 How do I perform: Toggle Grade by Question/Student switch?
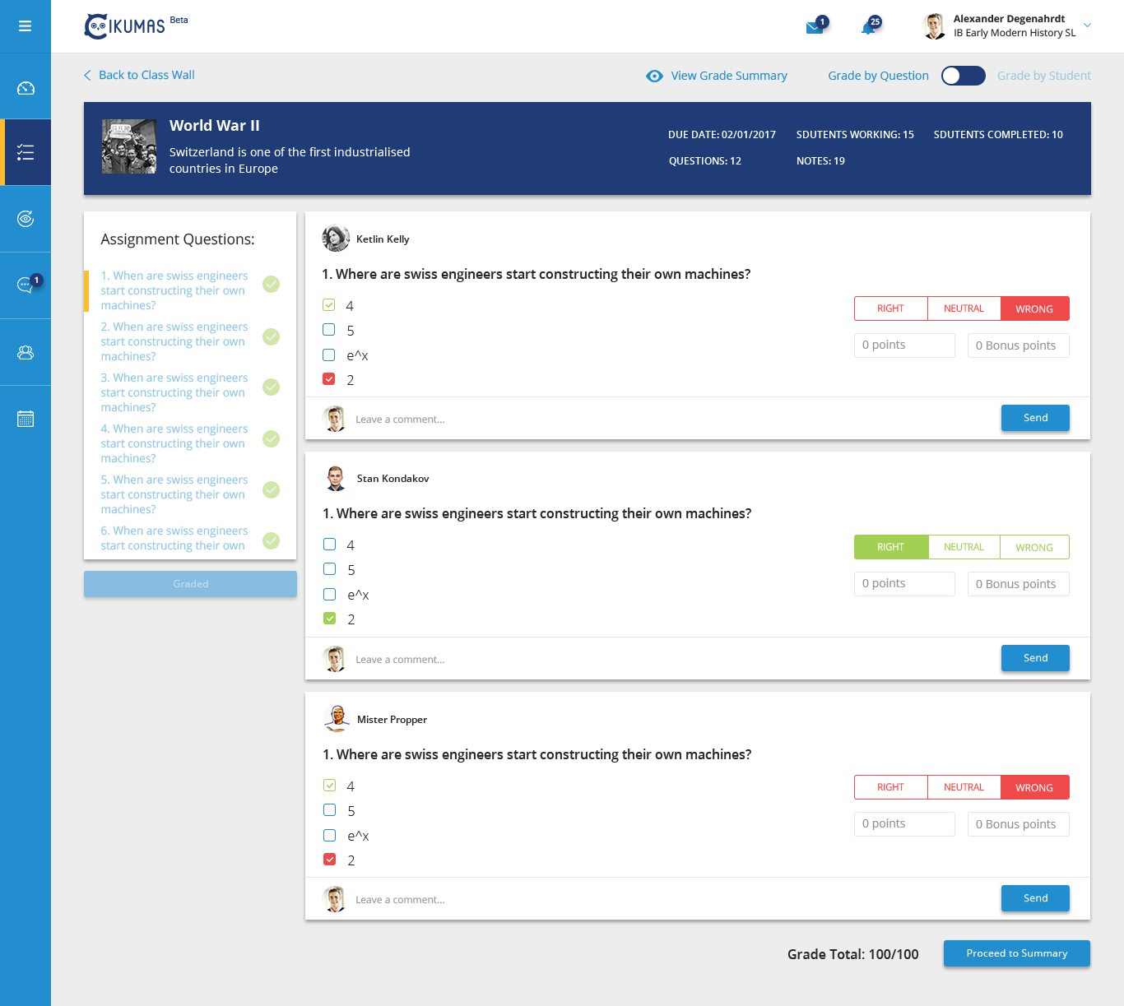point(963,76)
